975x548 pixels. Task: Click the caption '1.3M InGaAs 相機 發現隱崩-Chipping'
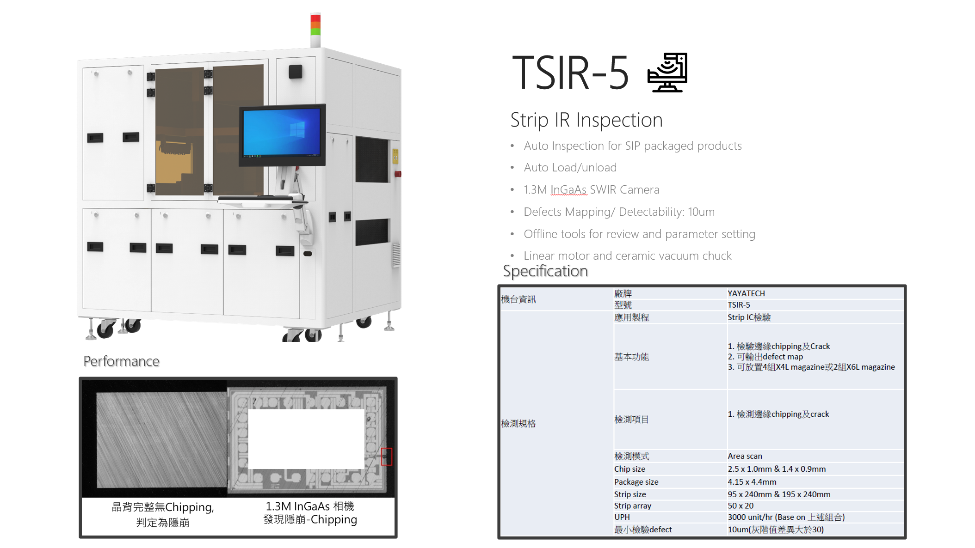310,513
